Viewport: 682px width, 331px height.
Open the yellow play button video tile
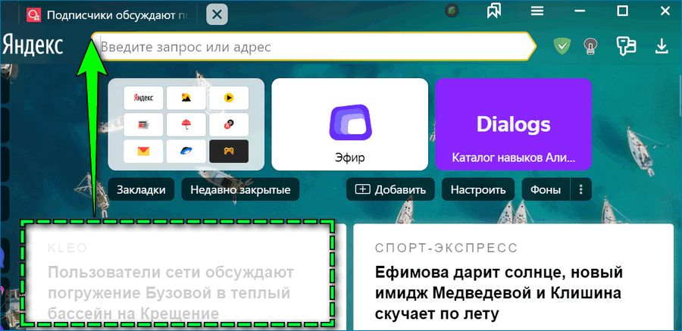pos(229,98)
